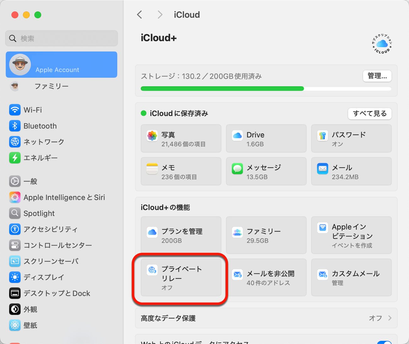Open Apple Intelligence と Siri settings
Viewport: 409px width, 344px height.
tap(64, 197)
